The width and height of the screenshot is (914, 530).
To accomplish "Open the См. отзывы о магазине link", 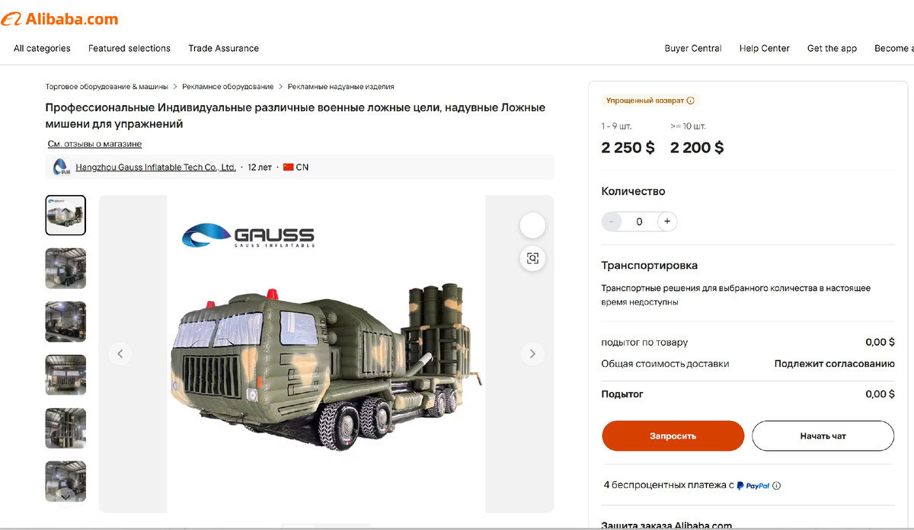I will pos(94,144).
